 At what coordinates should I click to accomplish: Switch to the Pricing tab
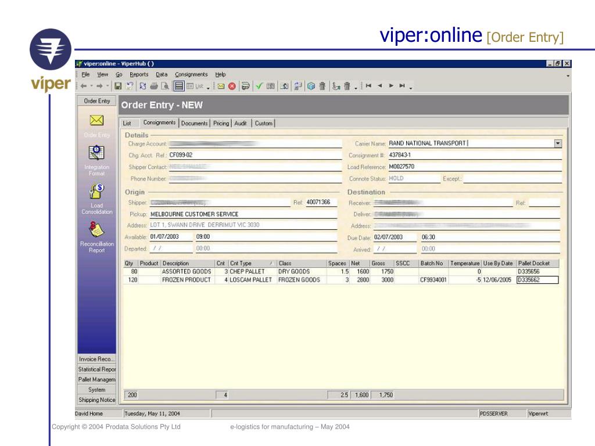221,123
